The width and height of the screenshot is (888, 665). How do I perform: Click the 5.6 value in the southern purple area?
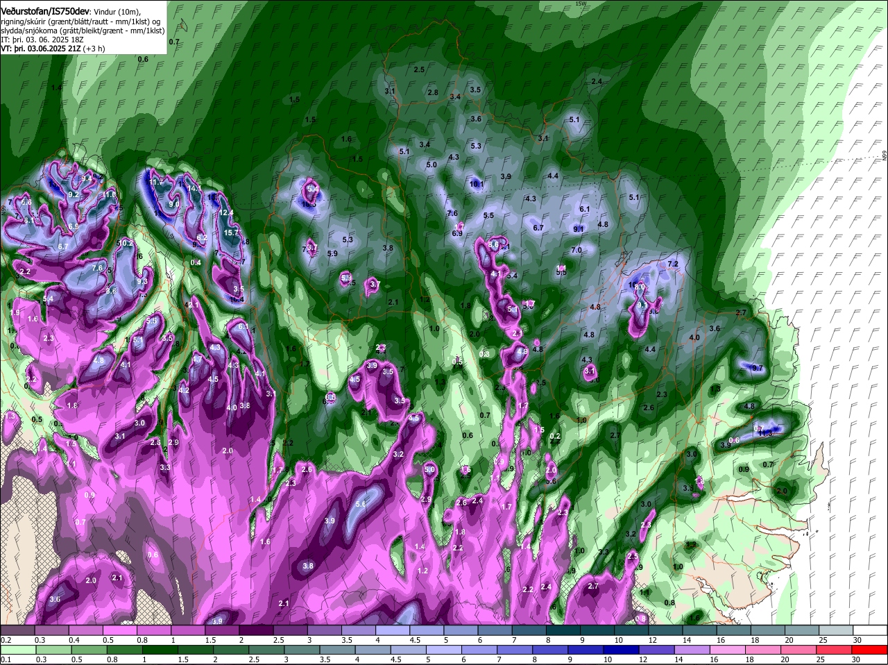[x=361, y=505]
